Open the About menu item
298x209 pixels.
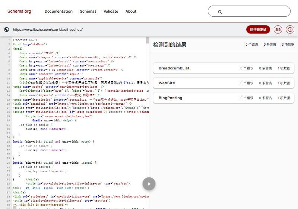point(131,12)
